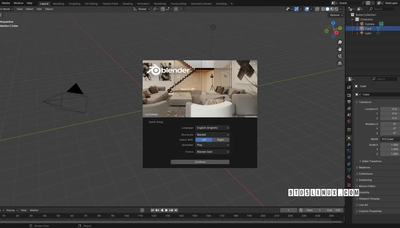Toggle snapping magnet in viewport header
This screenshot has height=228, width=400.
[163, 9]
